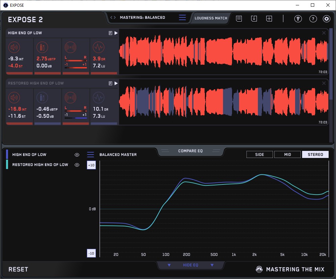Switch to the Side EQ view
The width and height of the screenshot is (336, 279).
point(260,155)
